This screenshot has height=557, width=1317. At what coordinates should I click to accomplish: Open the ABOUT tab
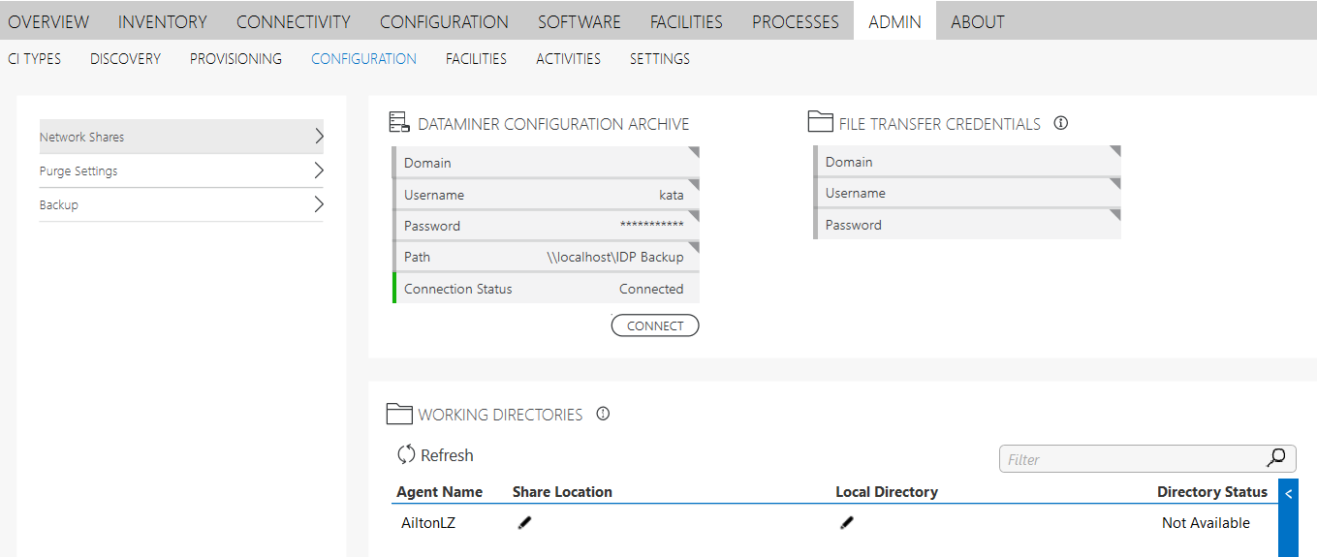978,21
